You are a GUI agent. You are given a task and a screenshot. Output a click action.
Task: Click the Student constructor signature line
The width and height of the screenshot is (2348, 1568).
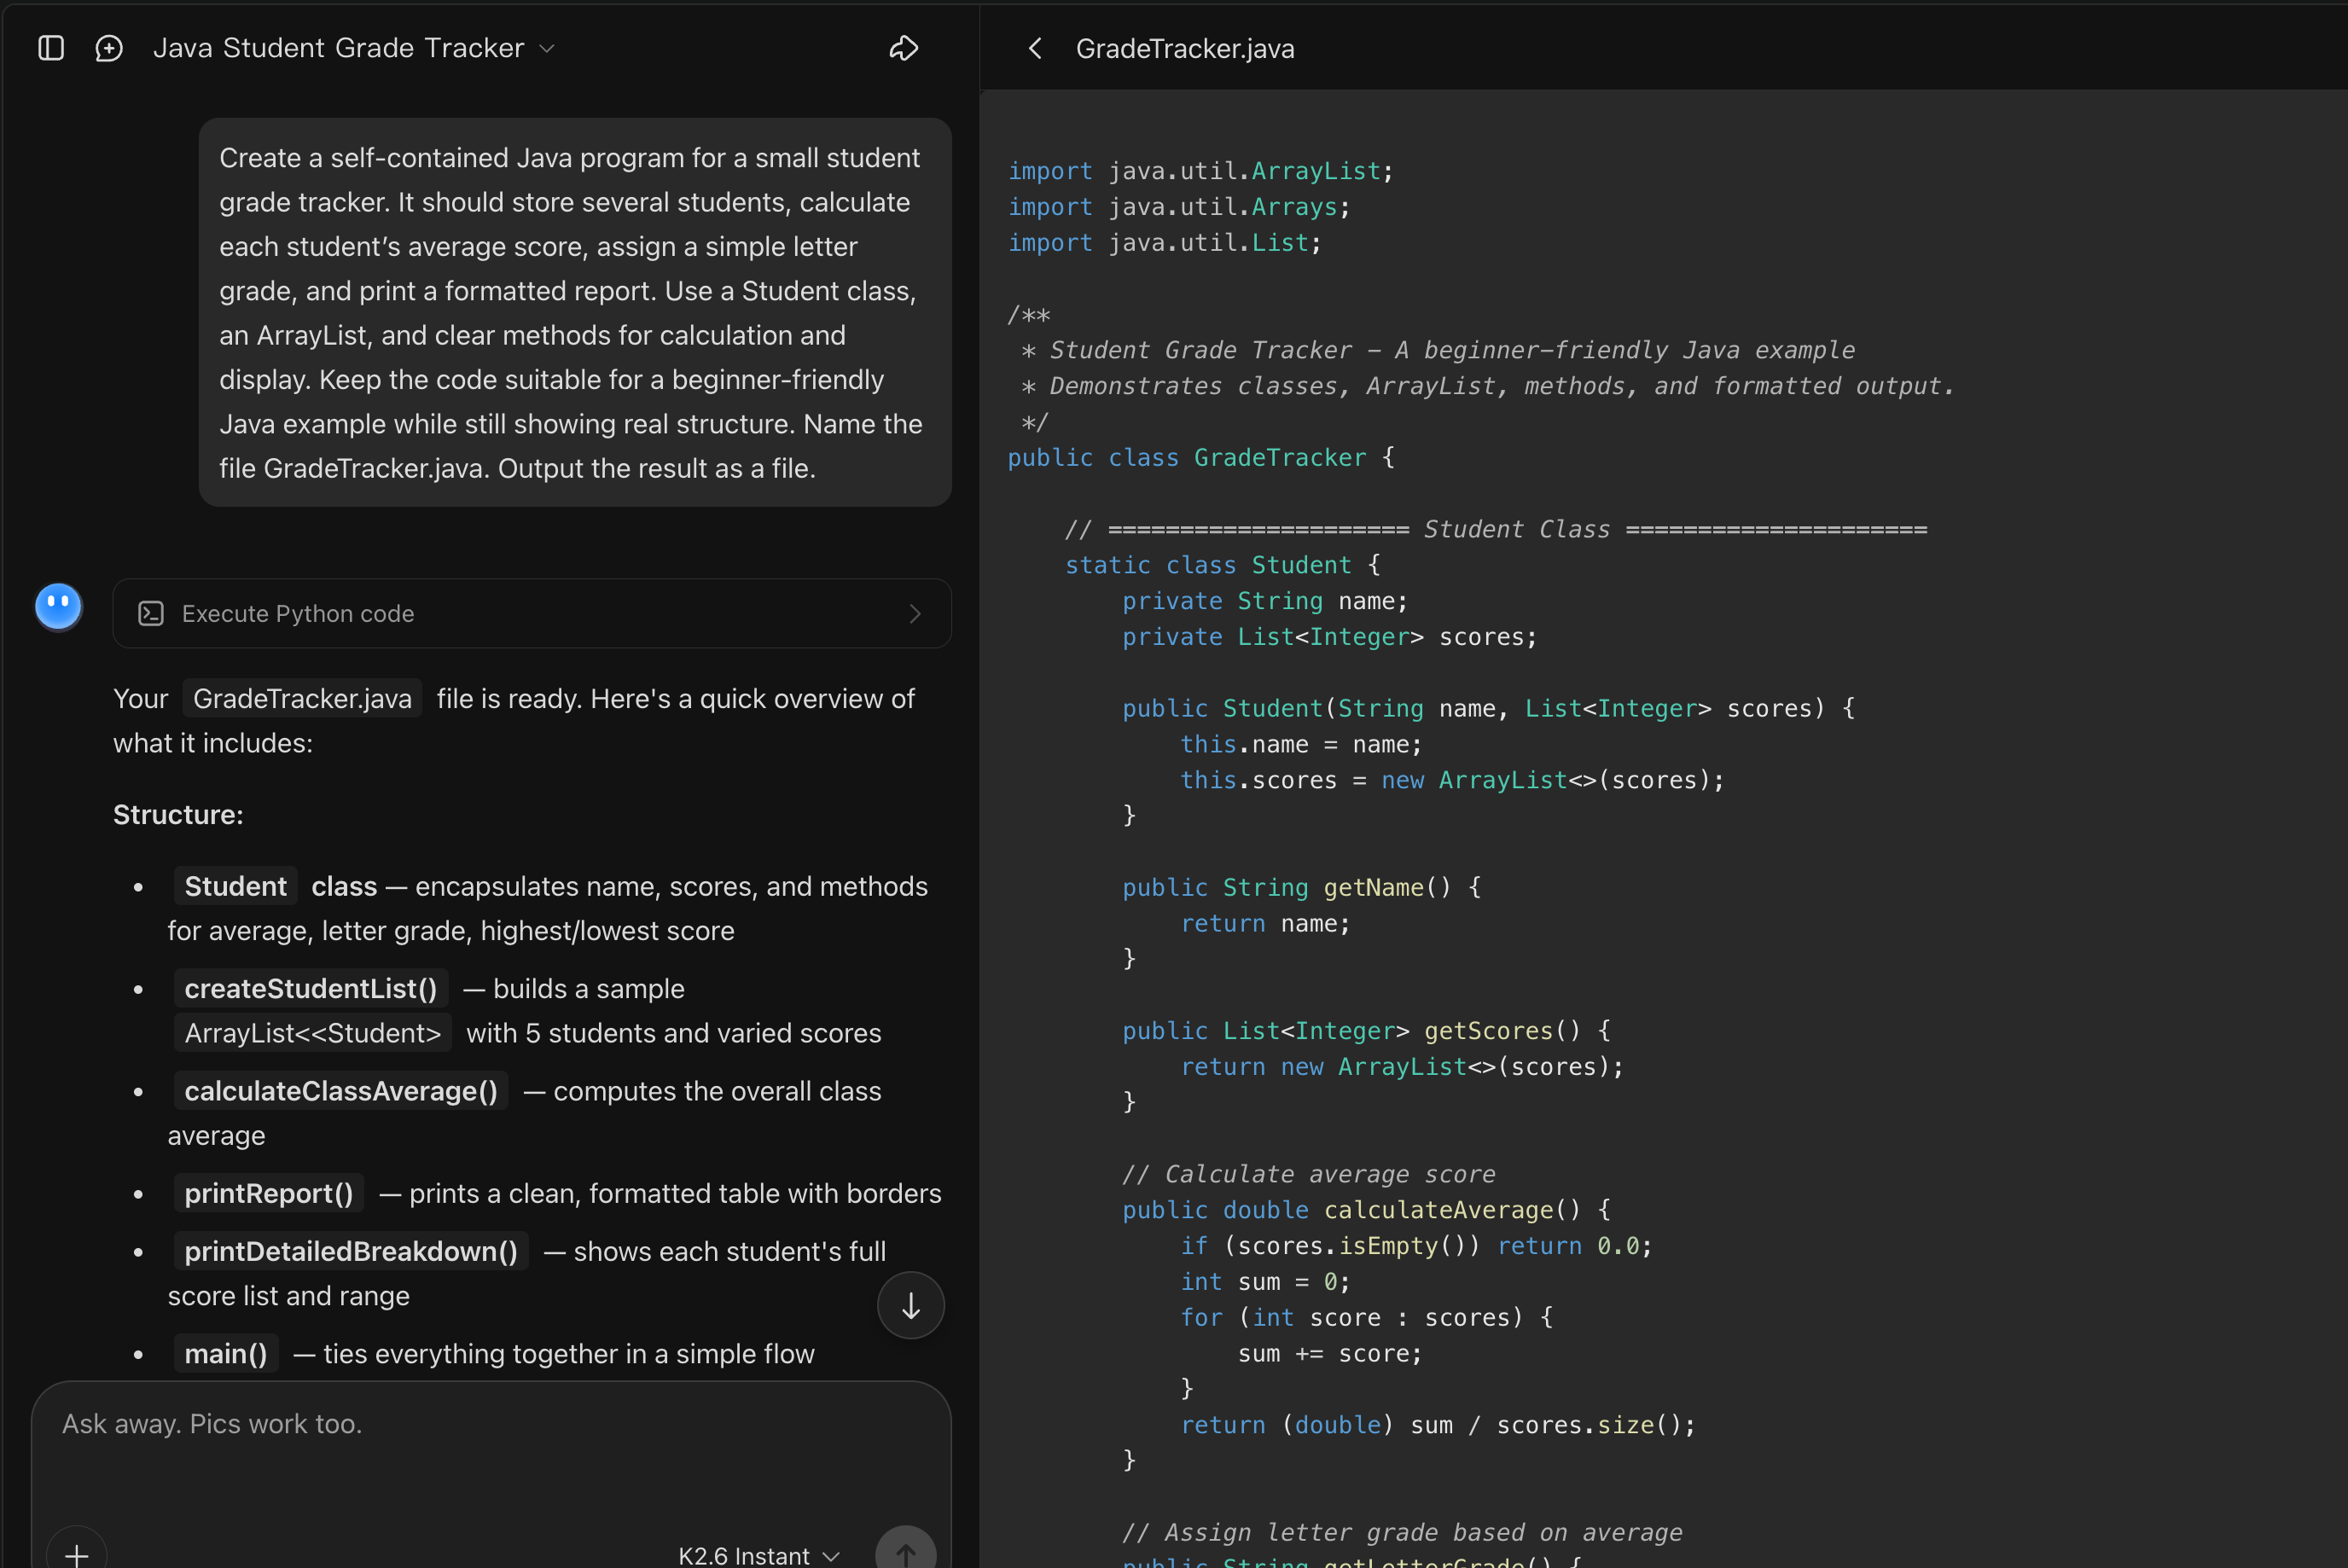pos(1488,709)
